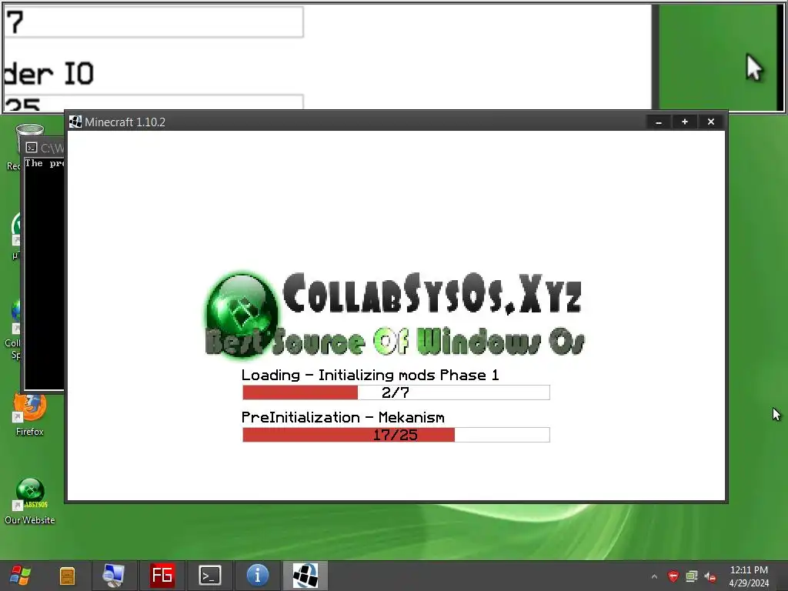Viewport: 788px width, 591px height.
Task: Select the Recycle Bin desktop icon
Action: coord(18,147)
